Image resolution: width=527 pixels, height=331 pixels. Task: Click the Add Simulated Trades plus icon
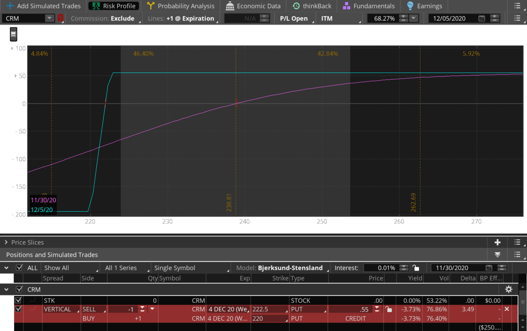[10, 6]
